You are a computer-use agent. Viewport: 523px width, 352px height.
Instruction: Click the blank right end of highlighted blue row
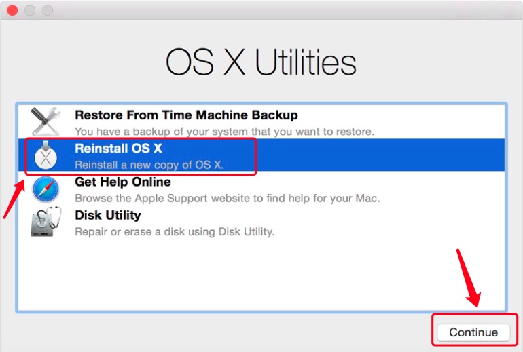[x=408, y=156]
